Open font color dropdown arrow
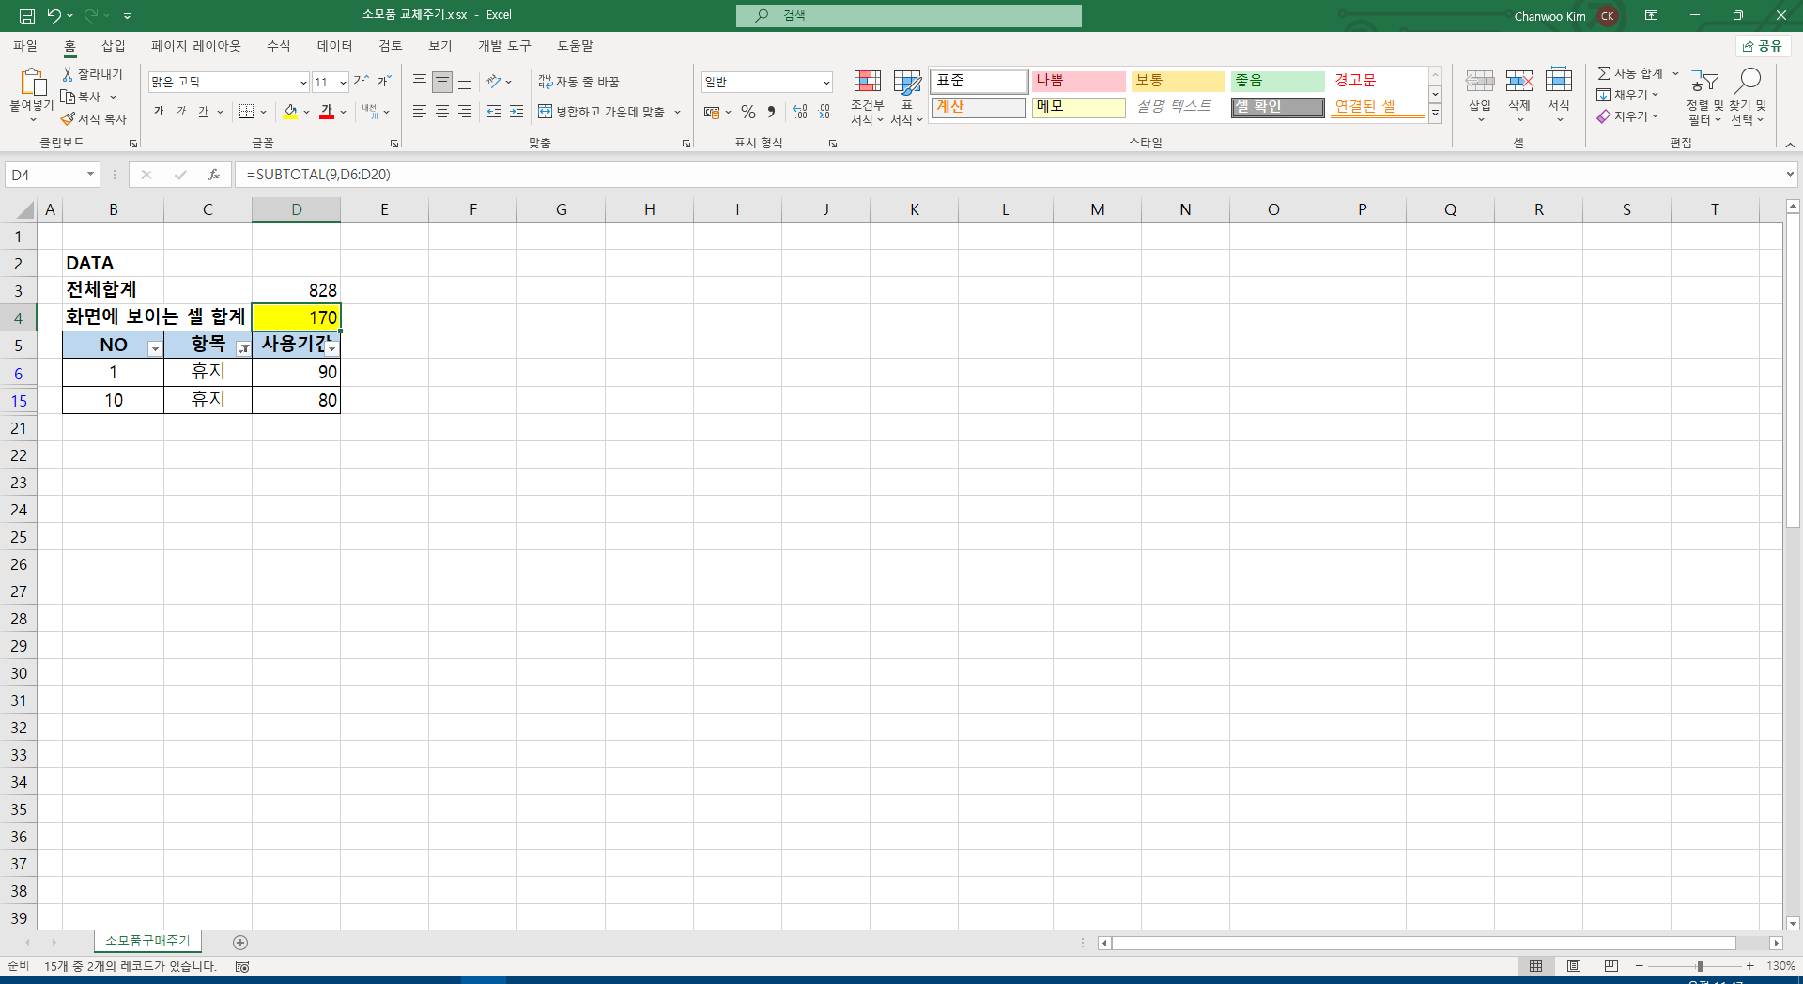 (x=344, y=112)
